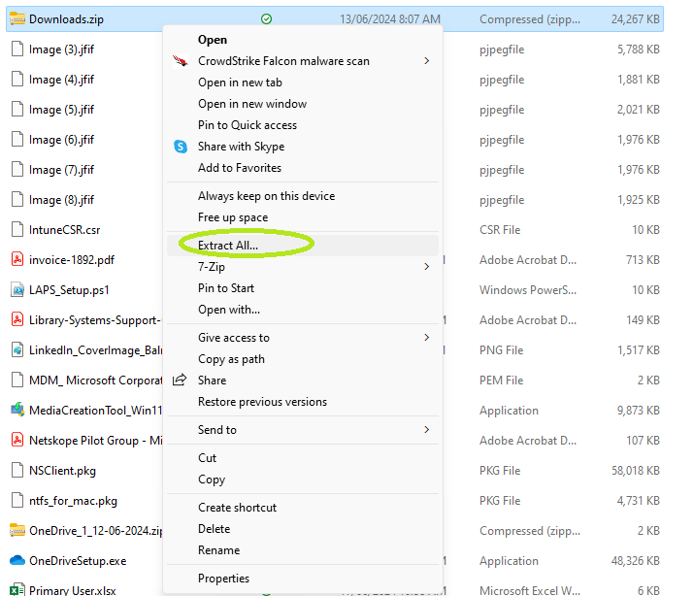
Task: Click the OneDrive_1_12-06-2024.zip folder icon
Action: pos(17,530)
